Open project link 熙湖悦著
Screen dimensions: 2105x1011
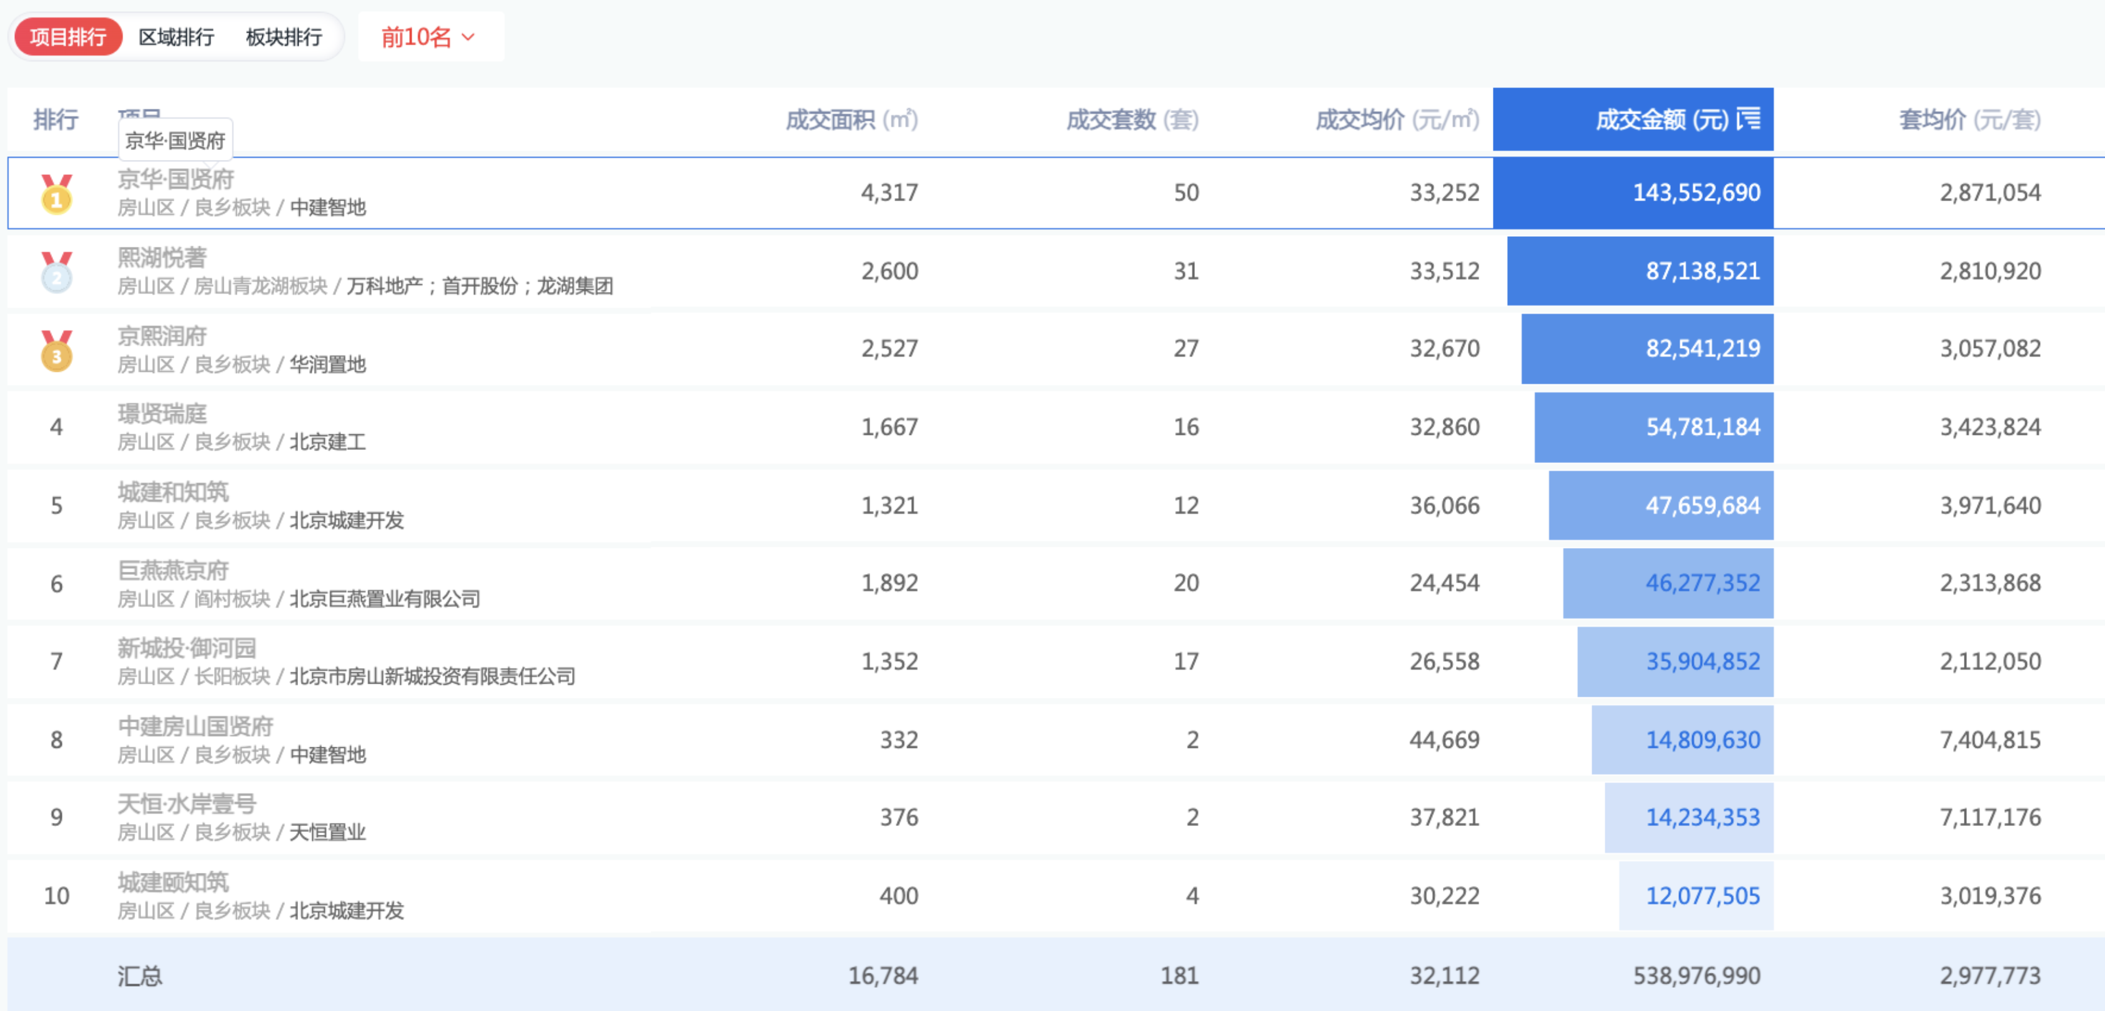tap(162, 257)
